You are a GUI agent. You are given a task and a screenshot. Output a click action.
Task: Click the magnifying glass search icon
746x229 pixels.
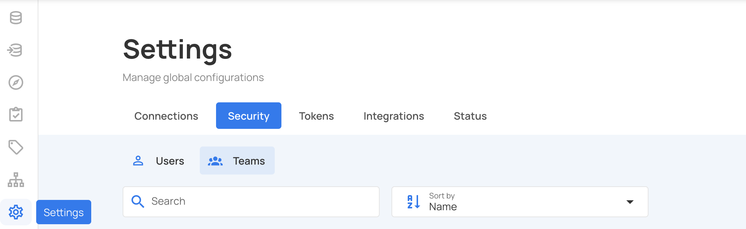[138, 201]
